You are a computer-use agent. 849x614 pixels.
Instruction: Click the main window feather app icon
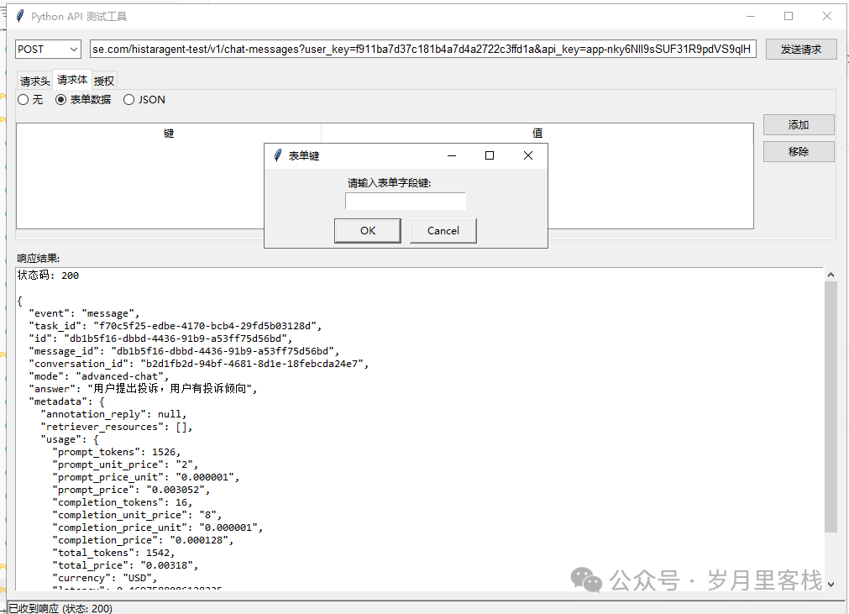click(21, 16)
